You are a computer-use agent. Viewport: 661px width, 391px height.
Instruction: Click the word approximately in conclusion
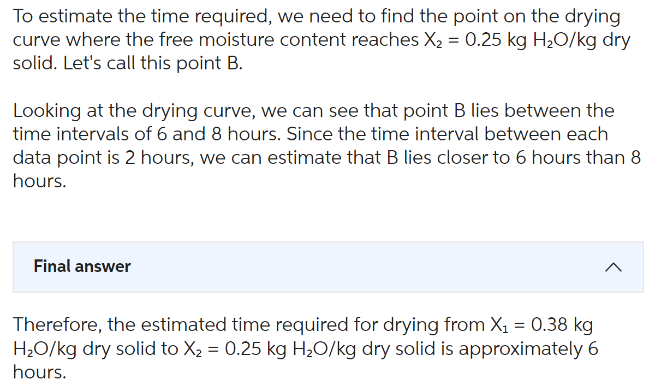[521, 348]
